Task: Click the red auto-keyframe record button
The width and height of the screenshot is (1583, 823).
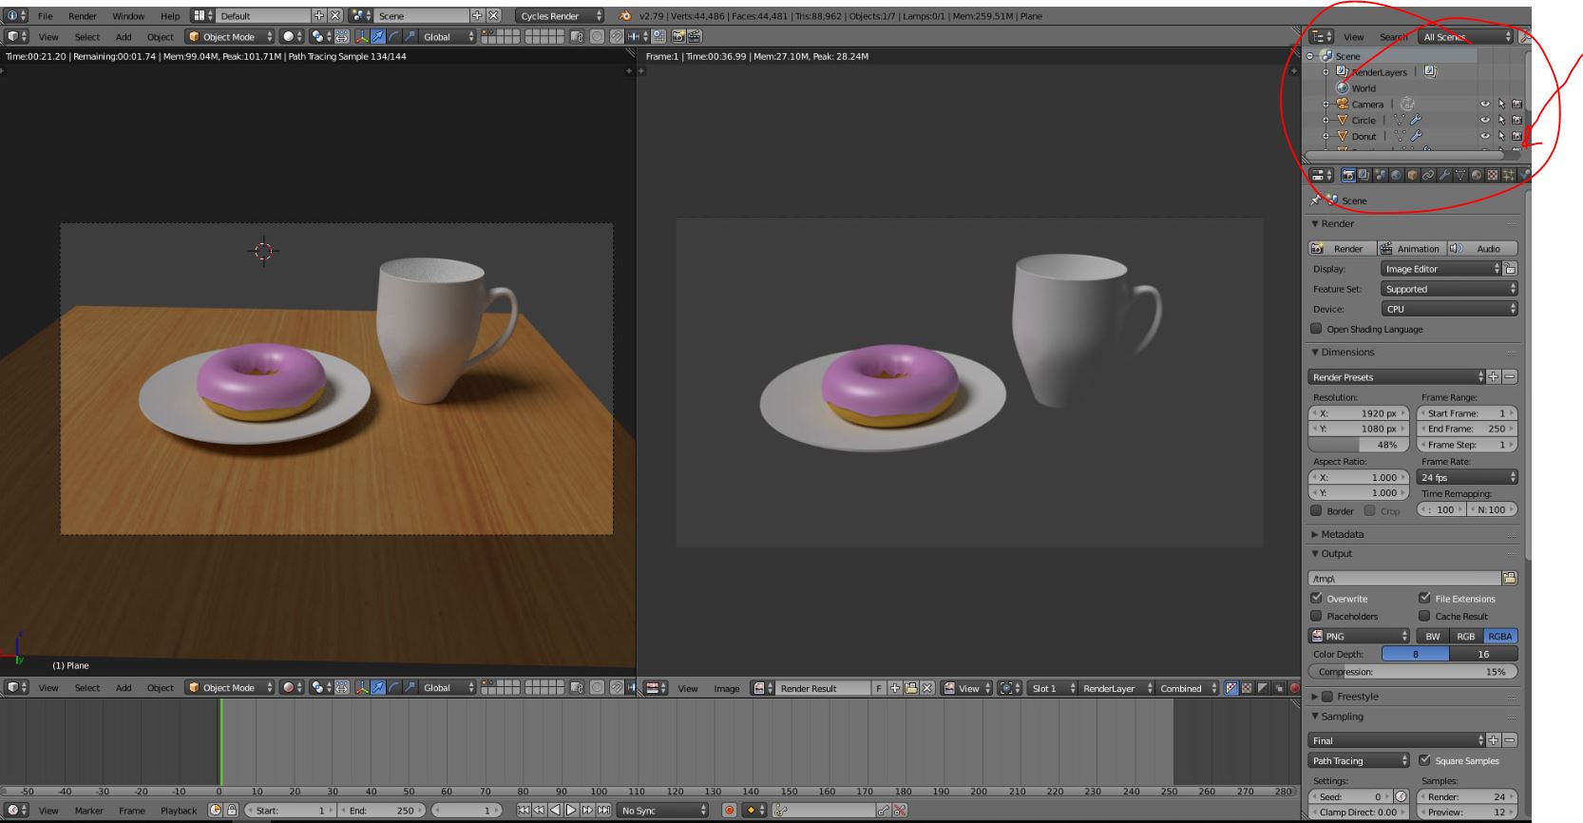Action: pyautogui.click(x=730, y=811)
